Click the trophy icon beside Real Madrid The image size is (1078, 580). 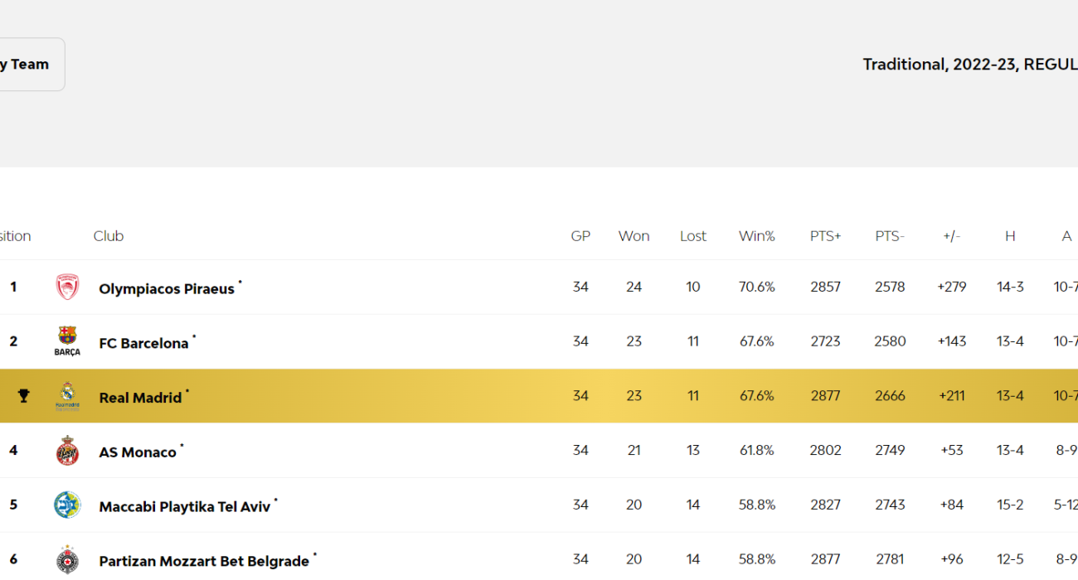(23, 396)
